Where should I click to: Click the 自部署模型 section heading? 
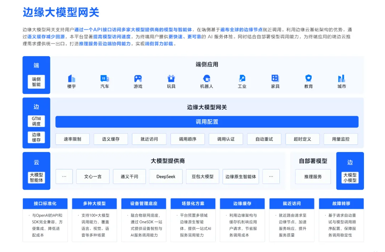pyautogui.click(x=313, y=161)
